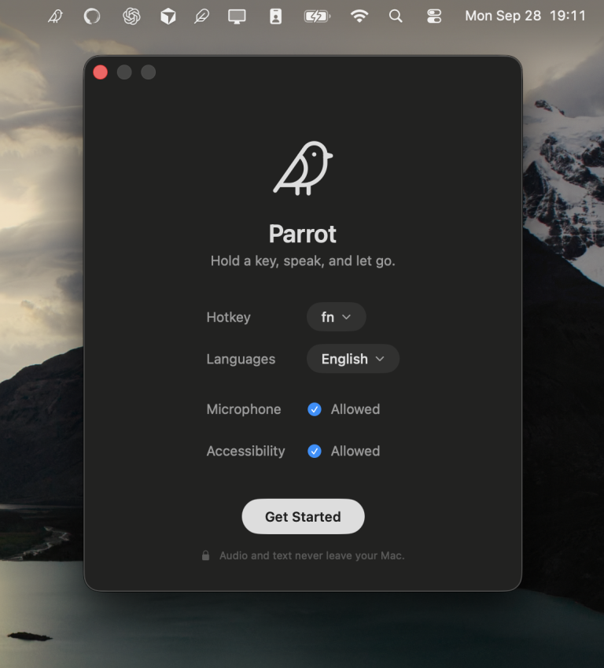Open Control Center

pyautogui.click(x=434, y=17)
